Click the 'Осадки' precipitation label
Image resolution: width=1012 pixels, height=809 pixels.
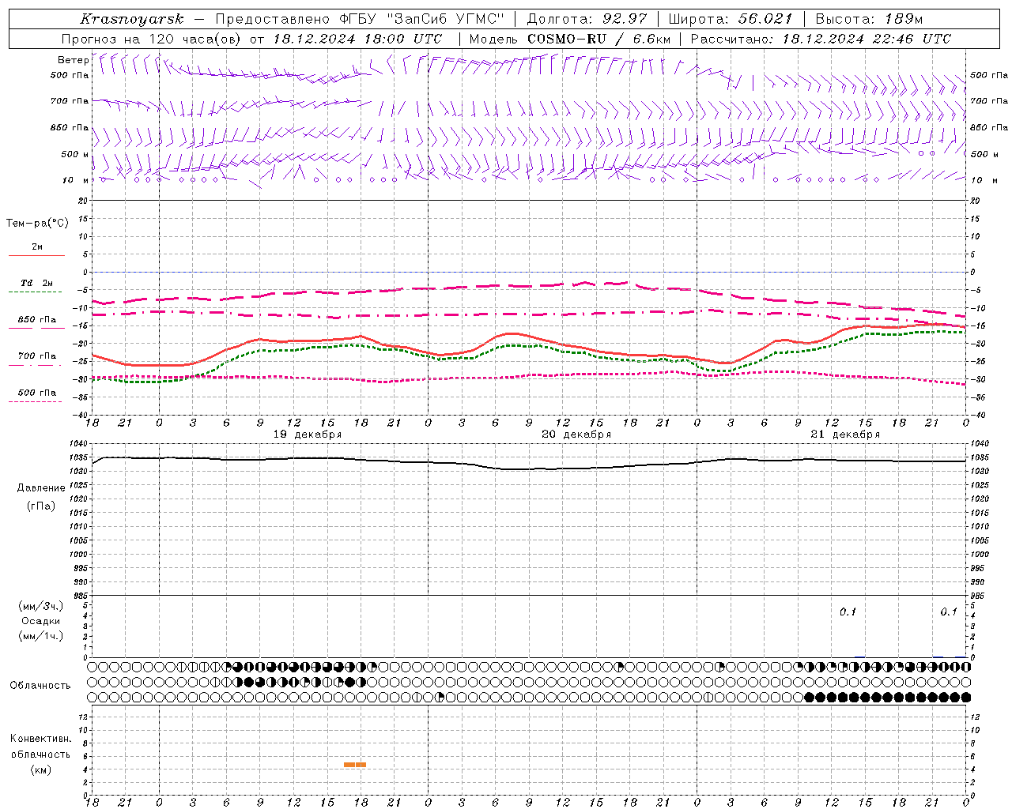pos(41,621)
